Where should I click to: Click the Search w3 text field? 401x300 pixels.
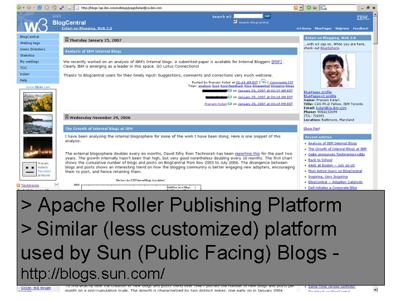coord(248,16)
